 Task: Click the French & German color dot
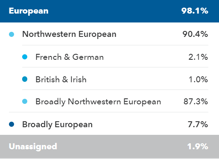pyautogui.click(x=25, y=57)
